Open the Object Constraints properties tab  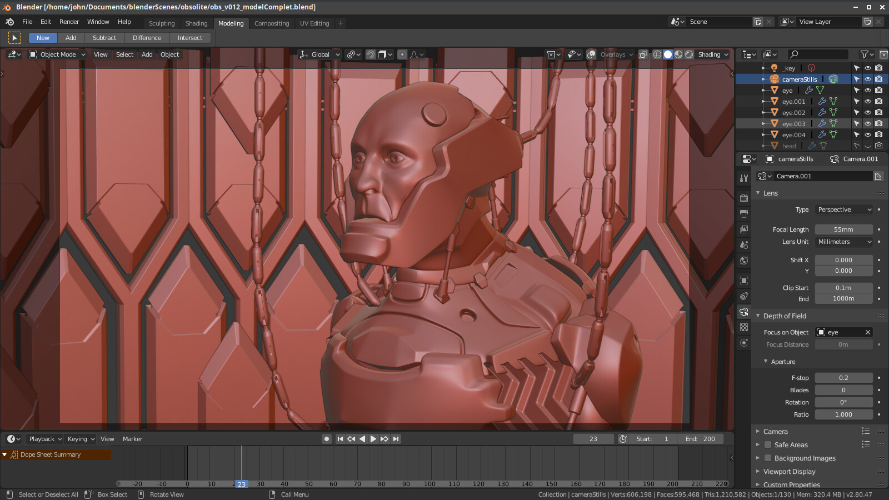click(x=744, y=296)
